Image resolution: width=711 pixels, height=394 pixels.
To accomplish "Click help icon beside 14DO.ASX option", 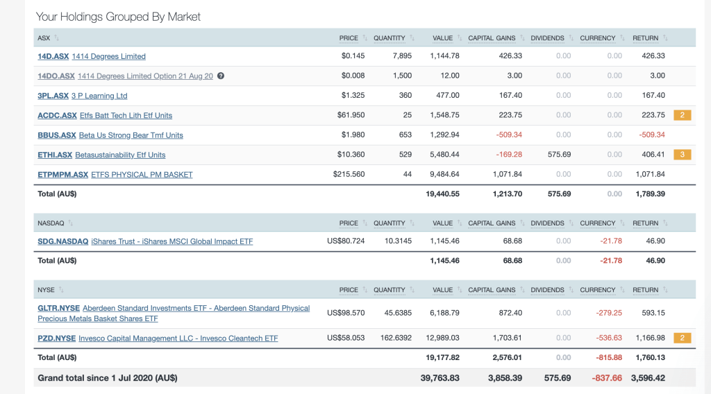I will click(x=221, y=76).
